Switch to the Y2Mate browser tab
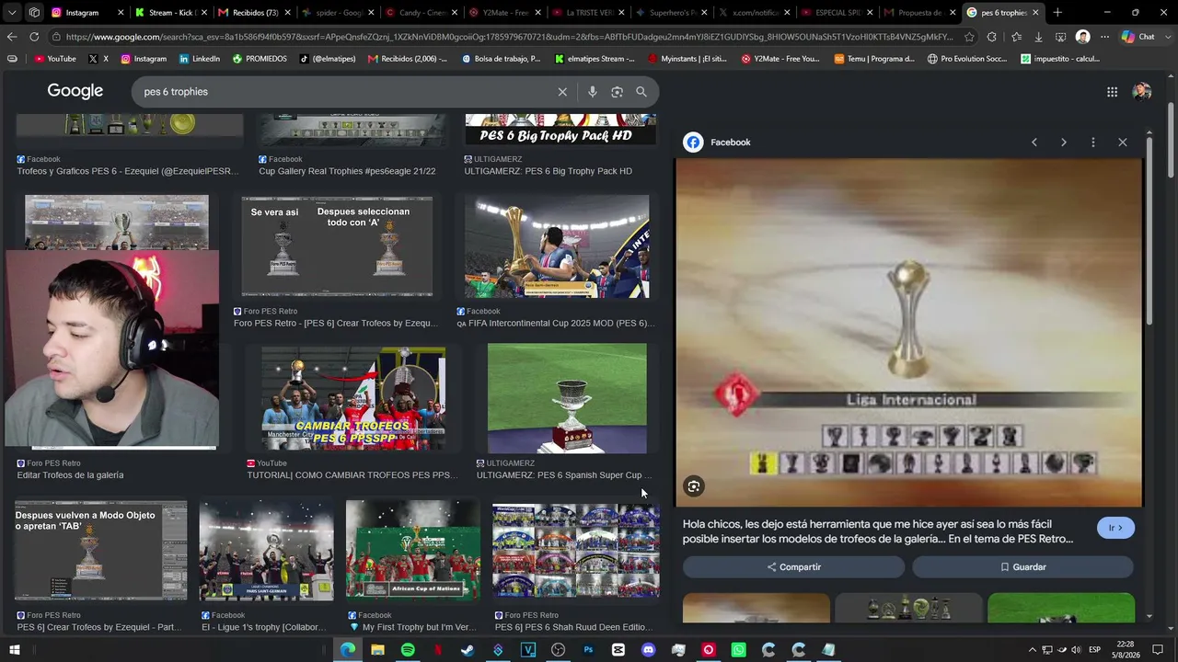 pos(502,13)
